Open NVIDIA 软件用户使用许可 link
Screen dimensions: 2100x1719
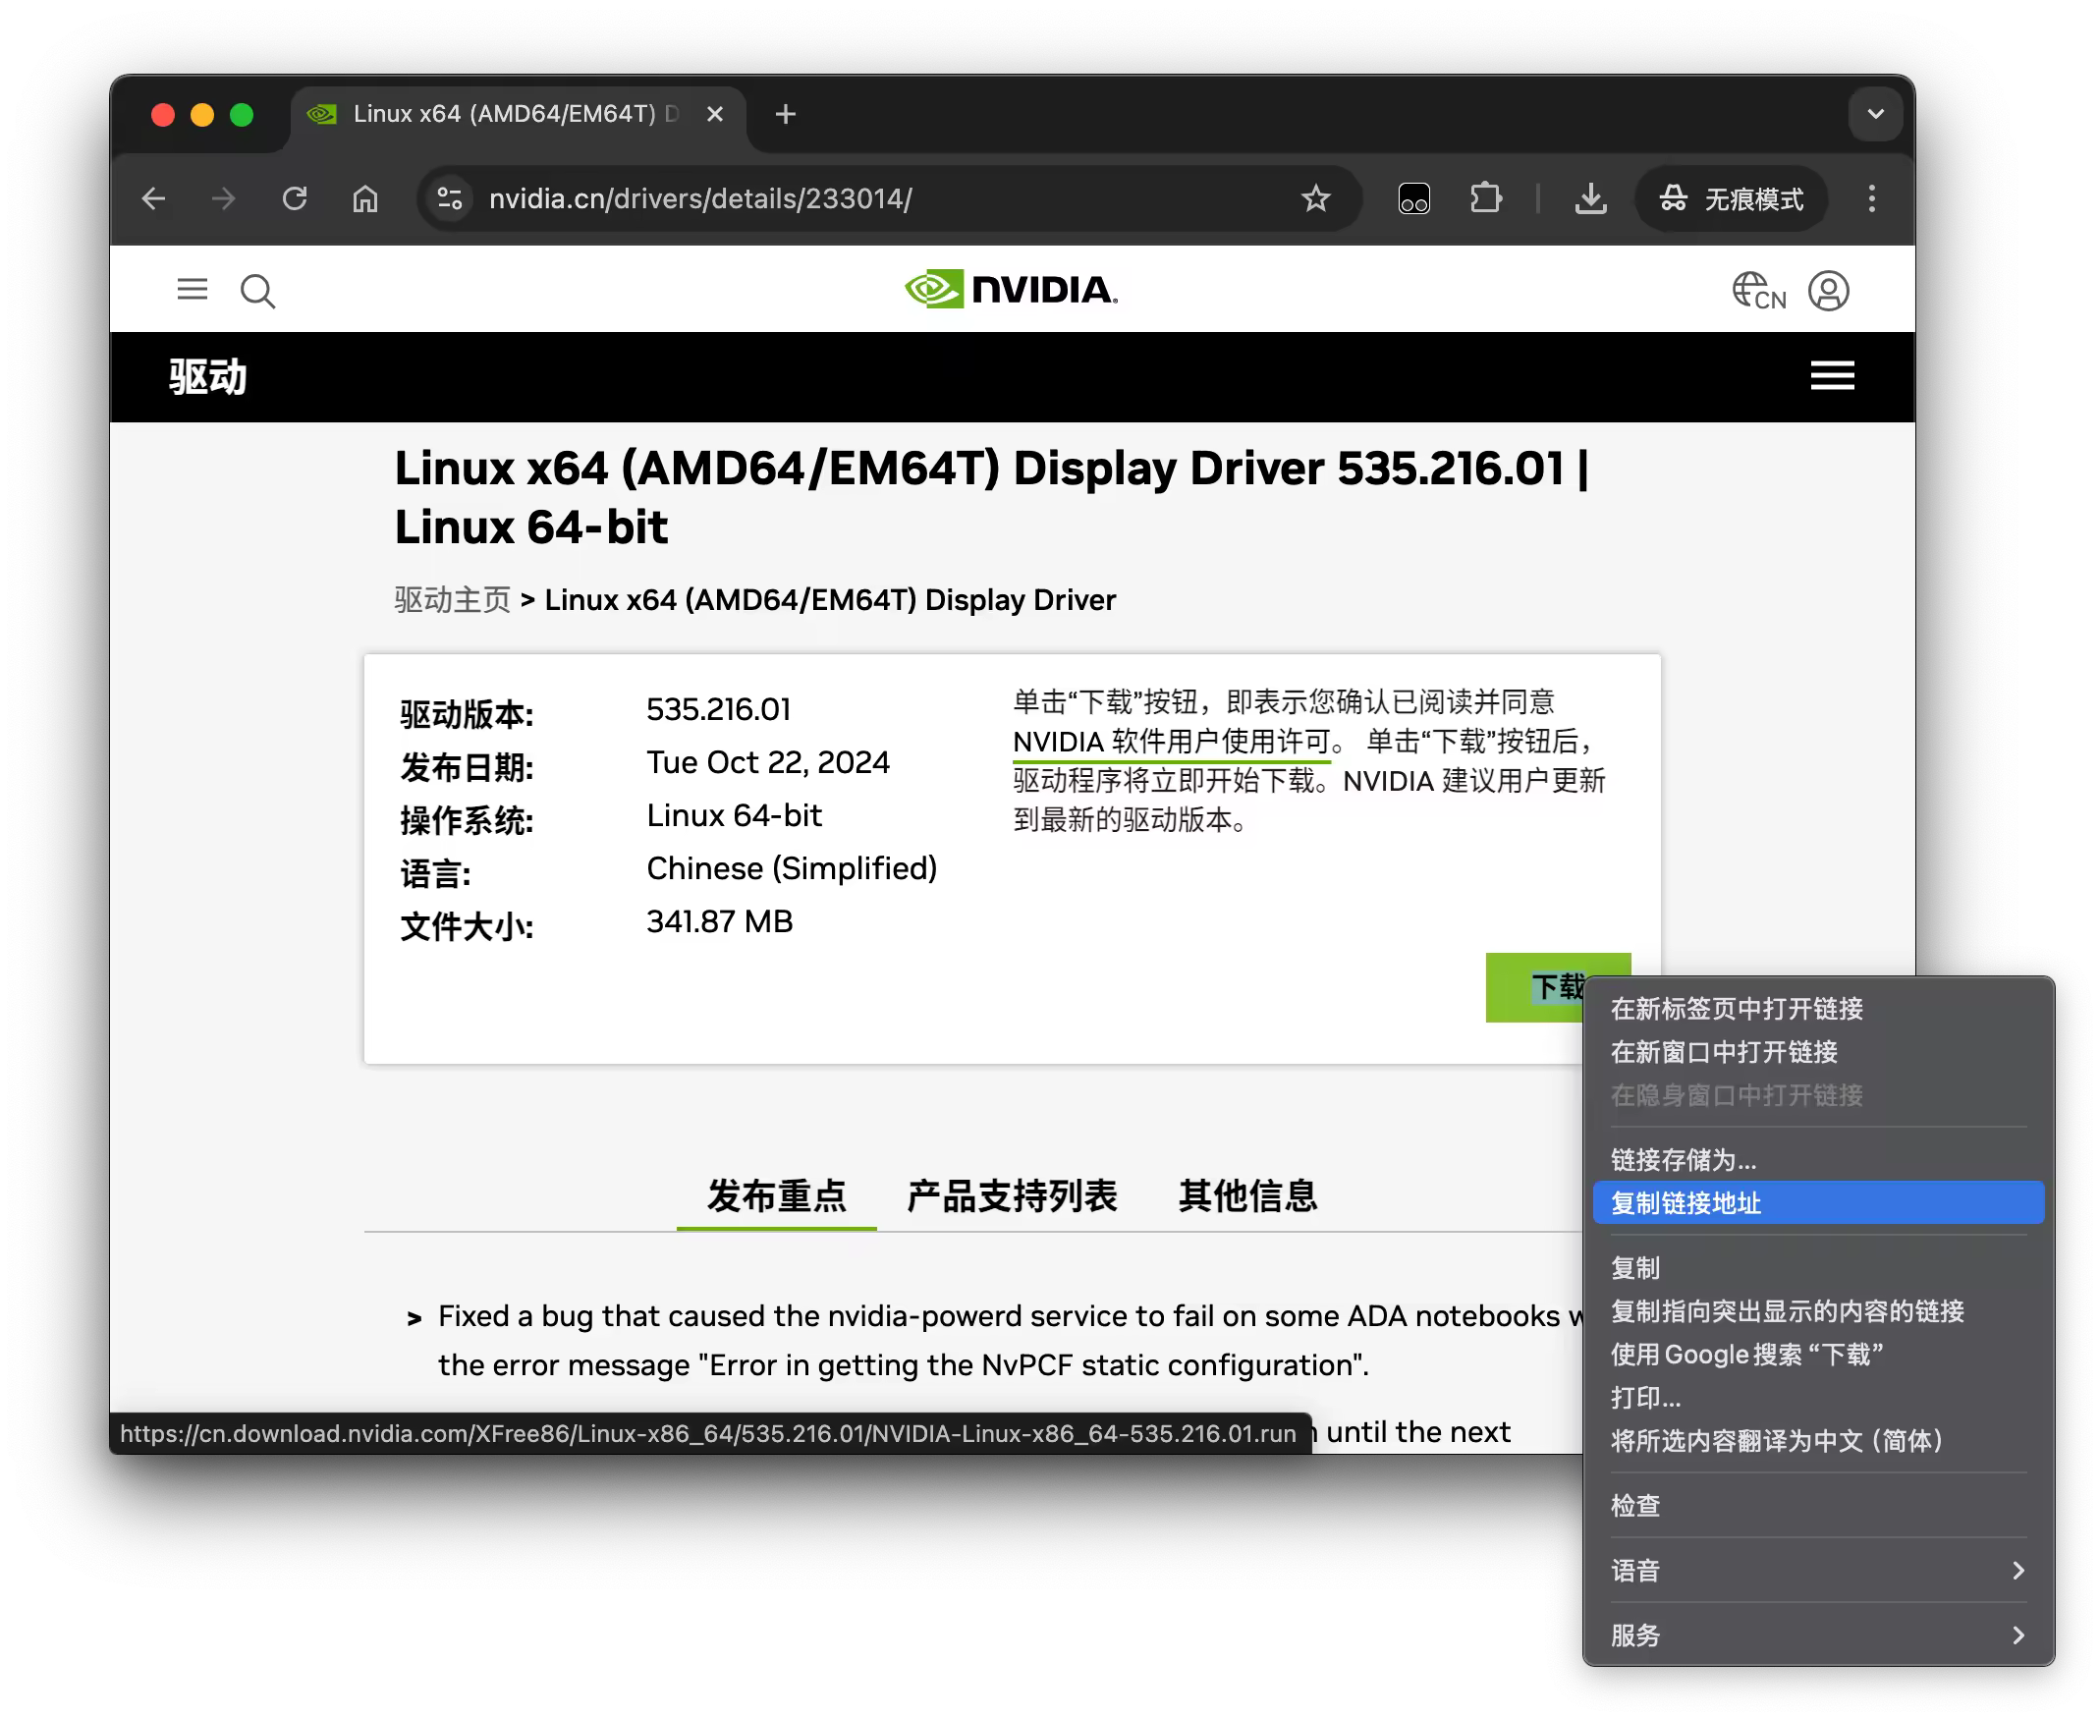[x=1170, y=742]
